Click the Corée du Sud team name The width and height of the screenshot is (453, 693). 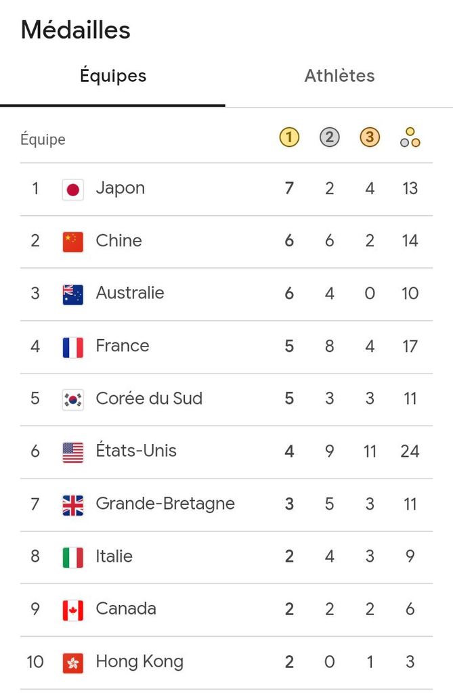tap(149, 398)
